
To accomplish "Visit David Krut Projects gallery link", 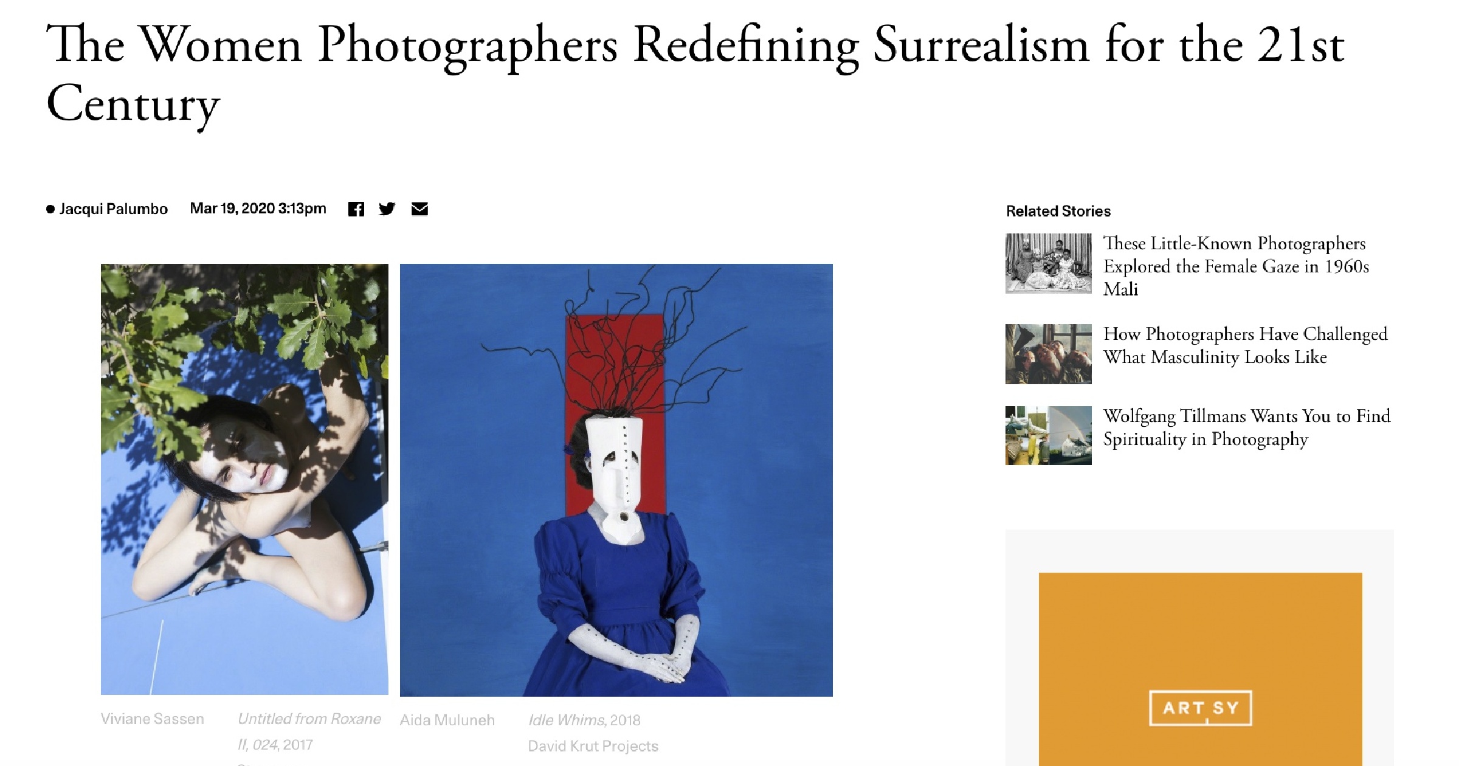I will point(593,746).
